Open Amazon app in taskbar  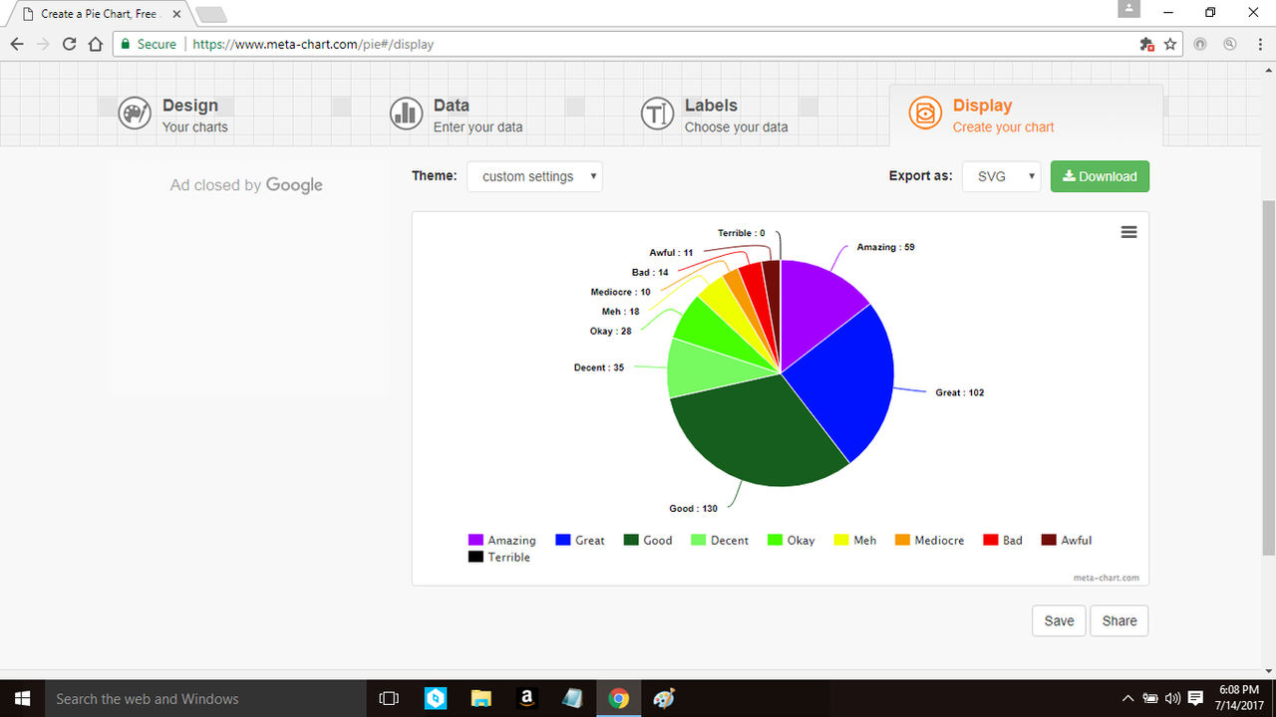(527, 698)
